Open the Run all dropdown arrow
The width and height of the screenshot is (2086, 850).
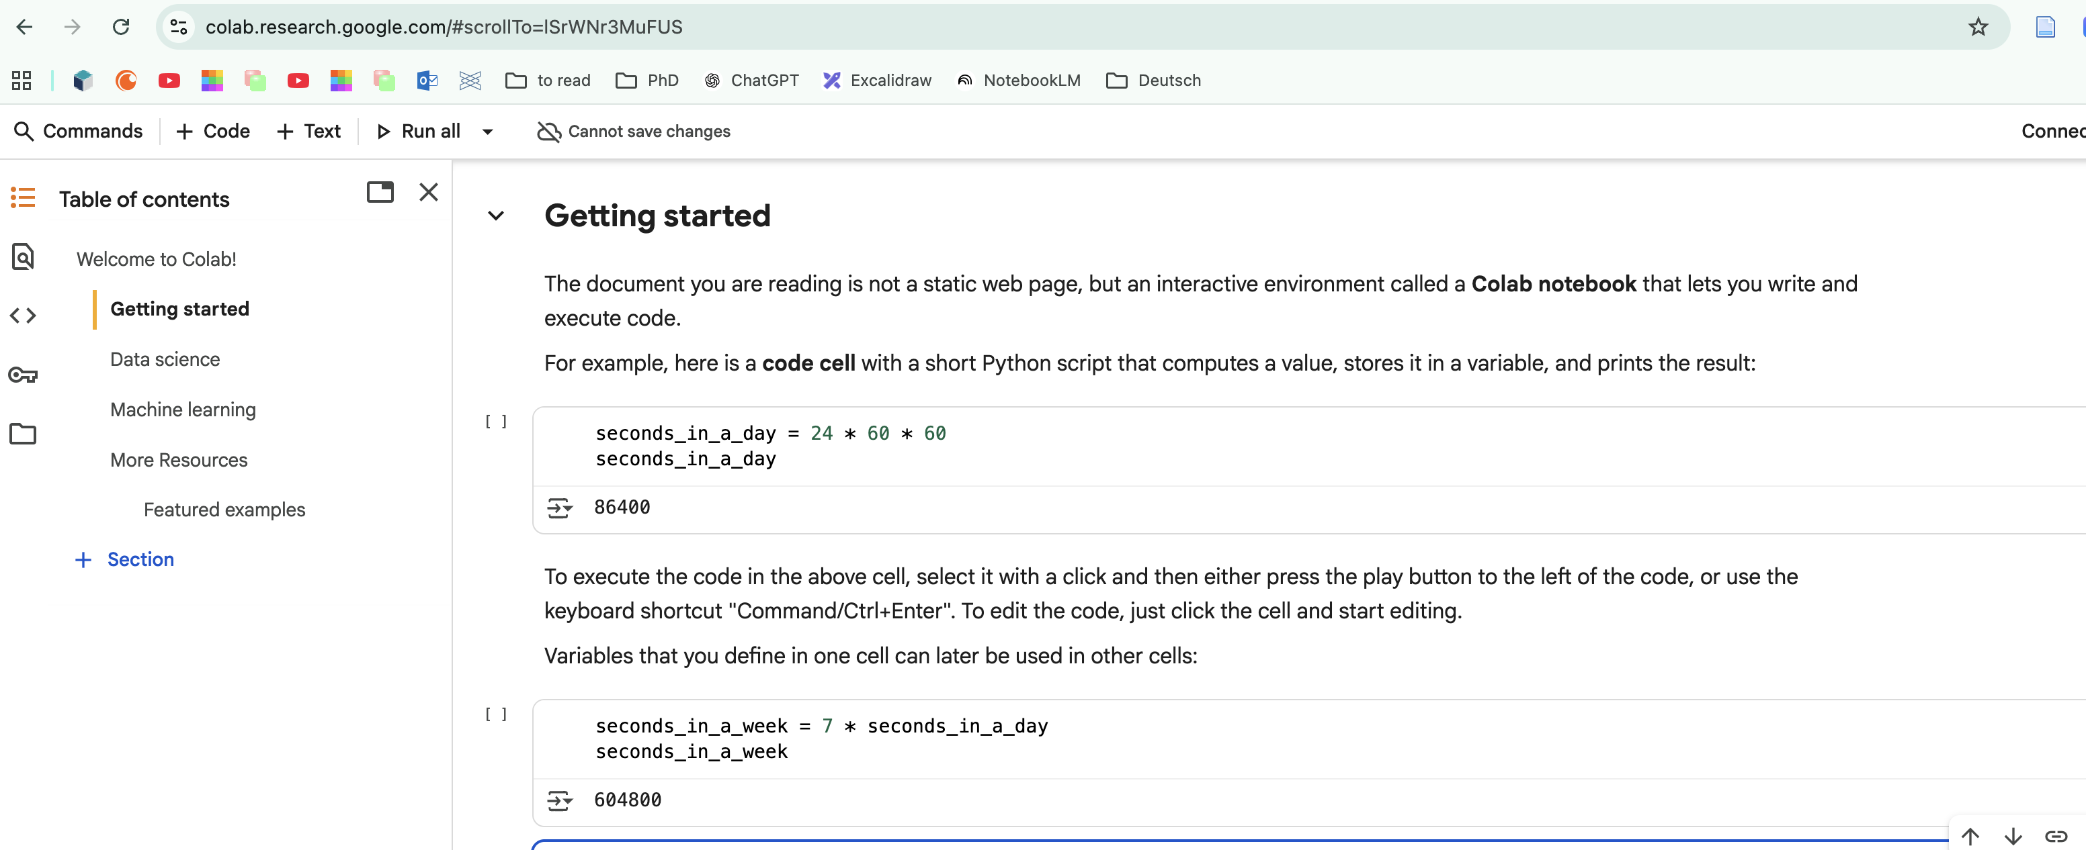(487, 132)
